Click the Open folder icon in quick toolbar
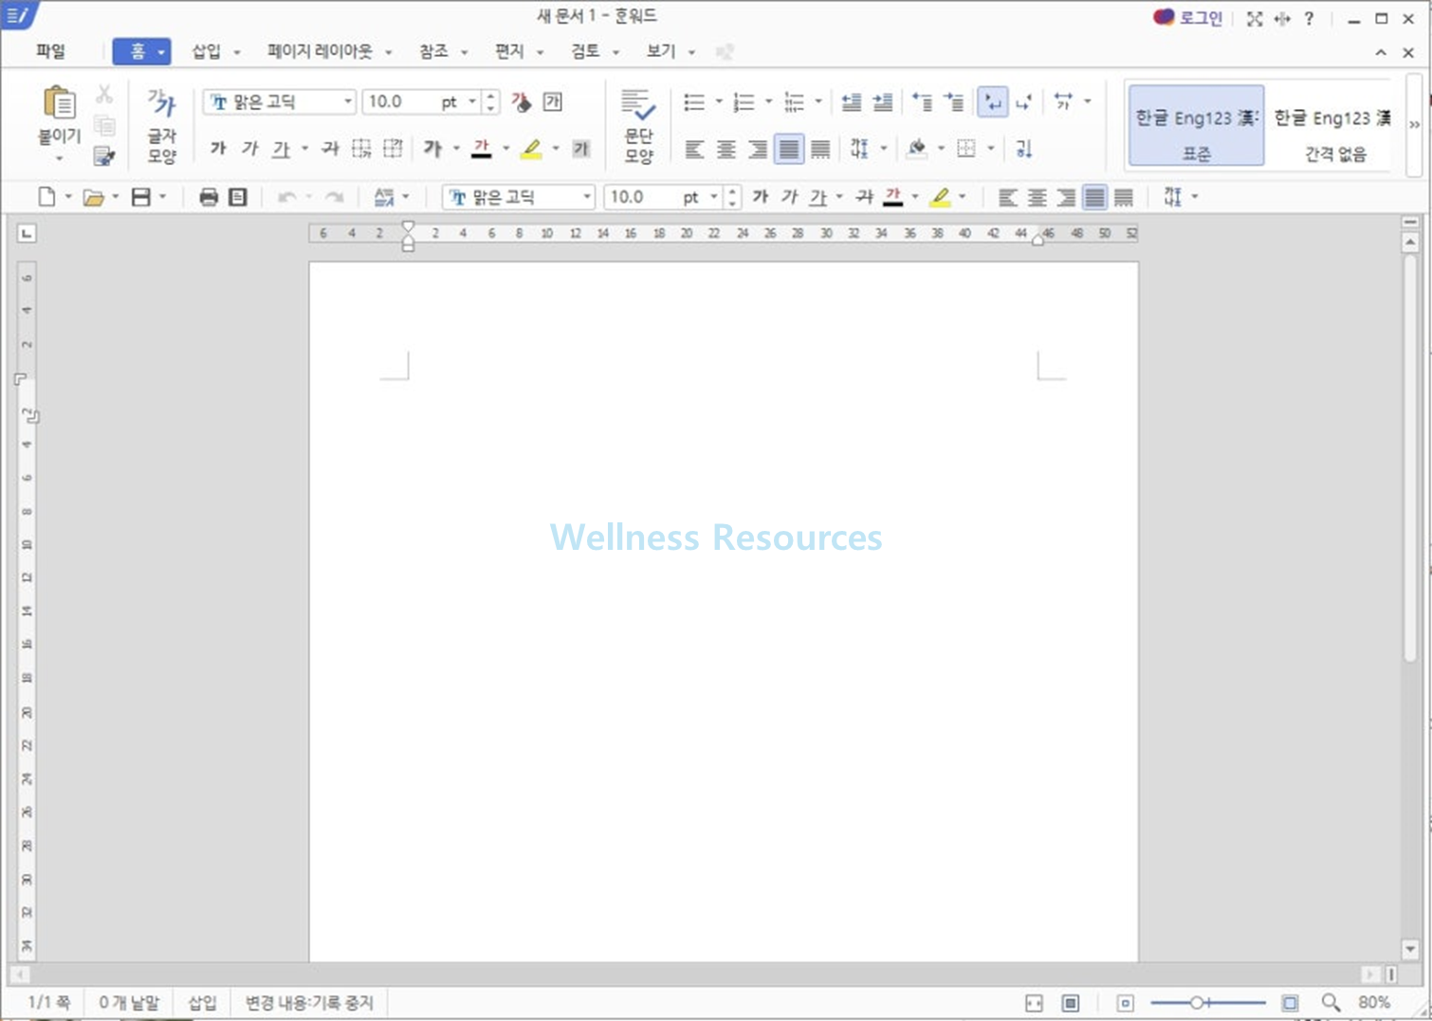The height and width of the screenshot is (1021, 1432). (x=93, y=196)
